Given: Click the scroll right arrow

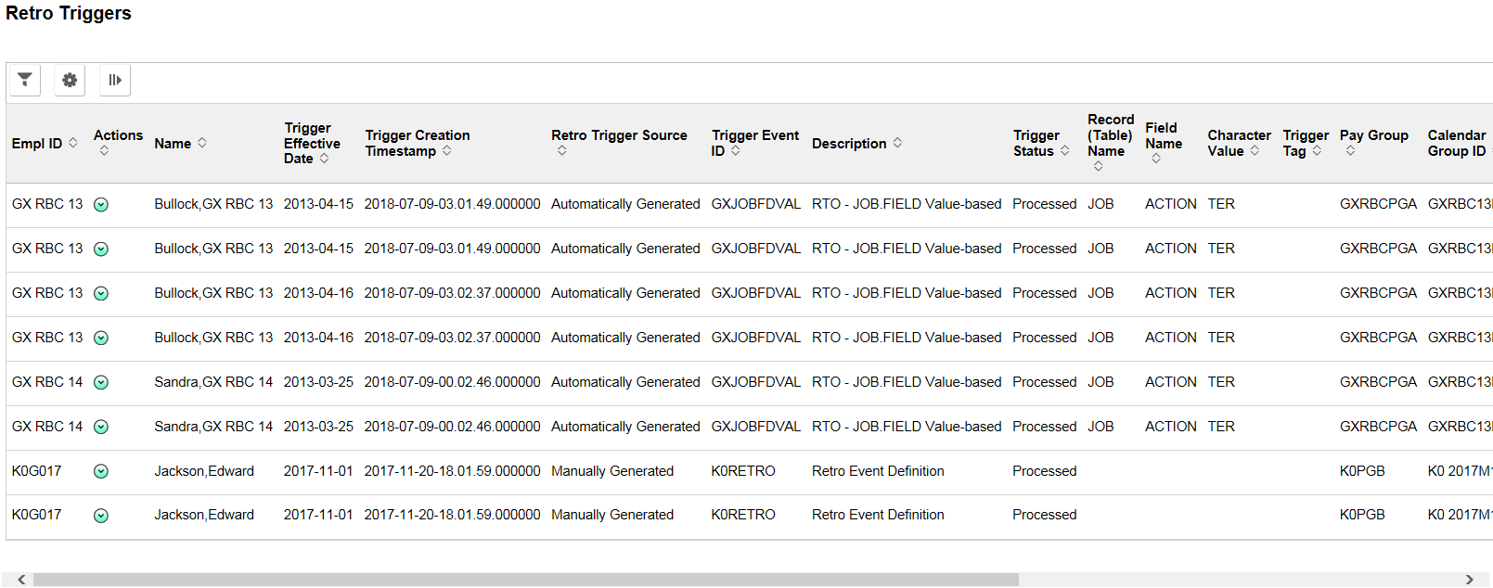Looking at the screenshot, I should (1469, 580).
